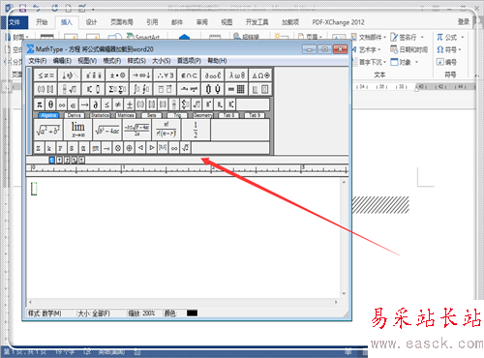
Task: Open the subscript and superscript templates palette
Action: pyautogui.click(x=93, y=89)
